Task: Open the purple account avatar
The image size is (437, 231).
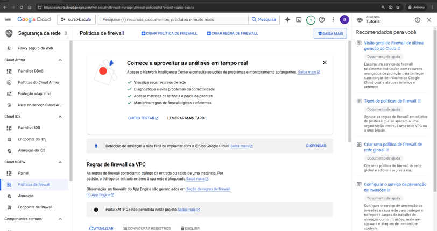Action: pos(344,19)
